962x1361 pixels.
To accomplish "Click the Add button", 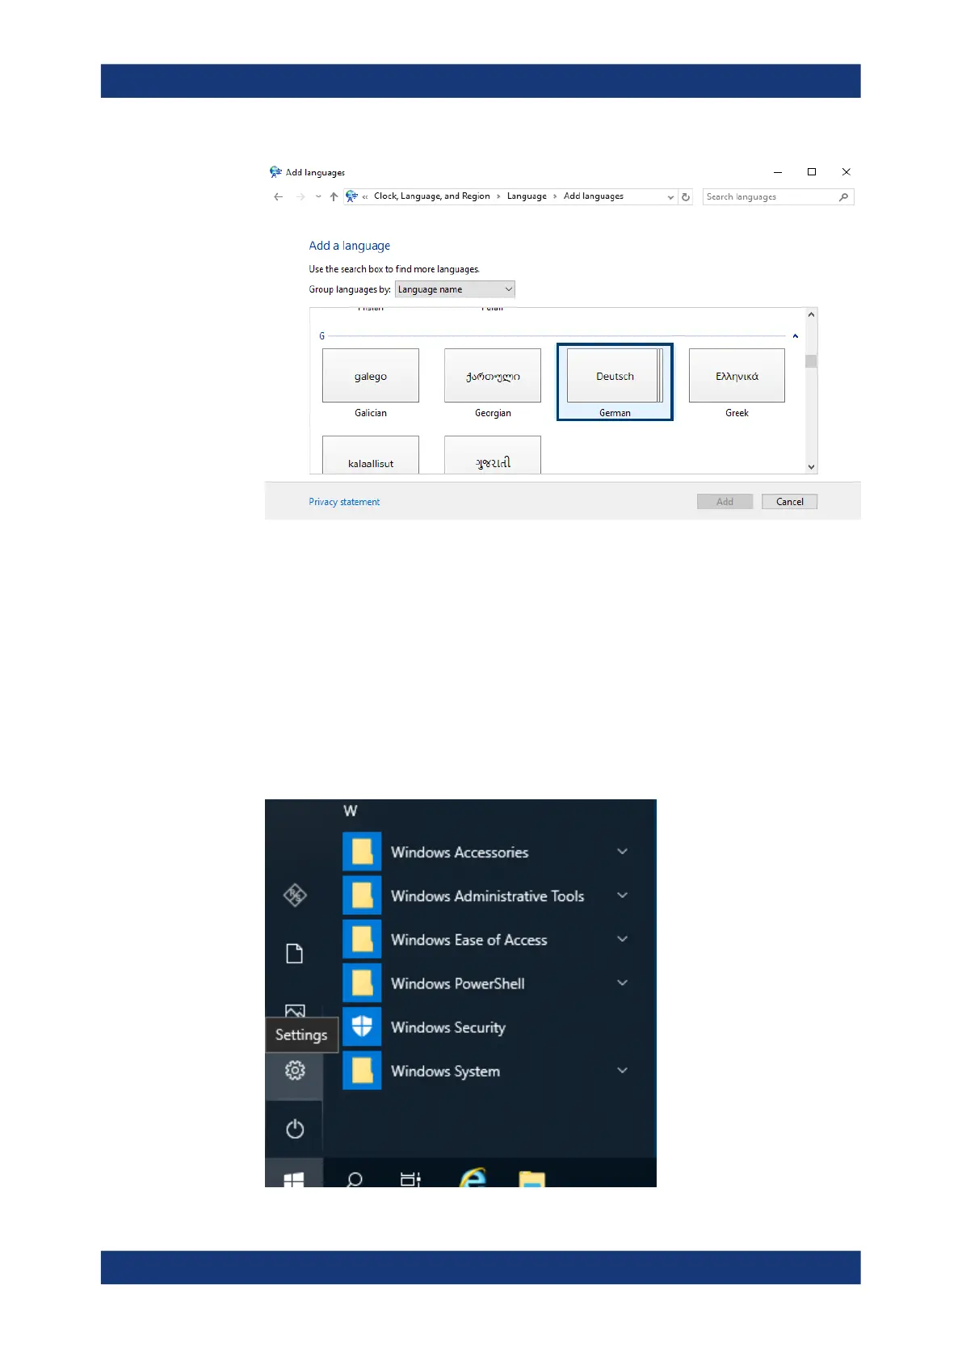I will pos(725,502).
